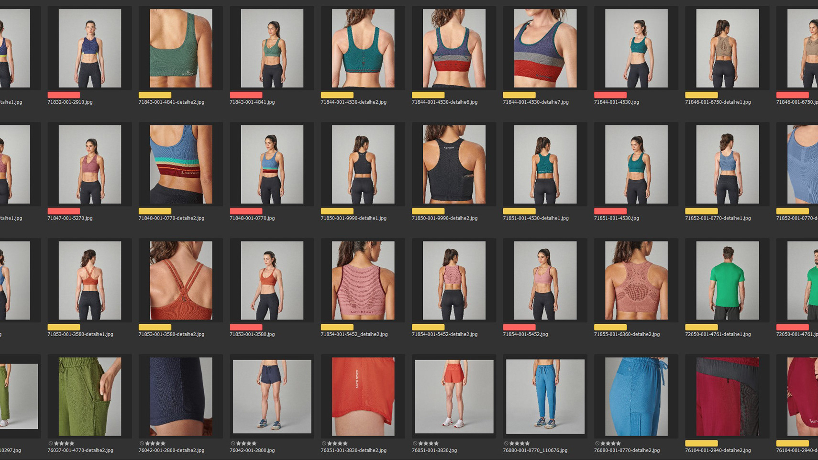Screen dimensions: 818x460
Task: Select thumbnail 71853-001-3580-detalhe1 orange bra back
Action: [x=90, y=281]
